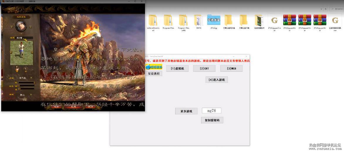Click the [4]进入游戏 button
The width and height of the screenshot is (344, 153).
coord(217,80)
